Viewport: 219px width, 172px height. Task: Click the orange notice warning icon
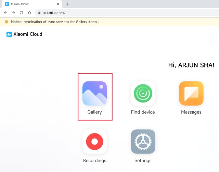(6, 22)
